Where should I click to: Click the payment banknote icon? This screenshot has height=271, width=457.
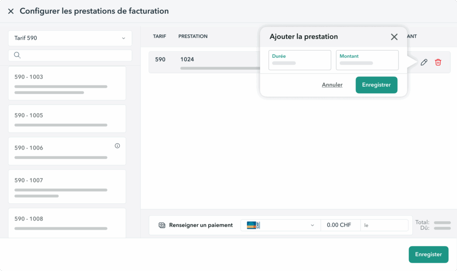tap(162, 225)
